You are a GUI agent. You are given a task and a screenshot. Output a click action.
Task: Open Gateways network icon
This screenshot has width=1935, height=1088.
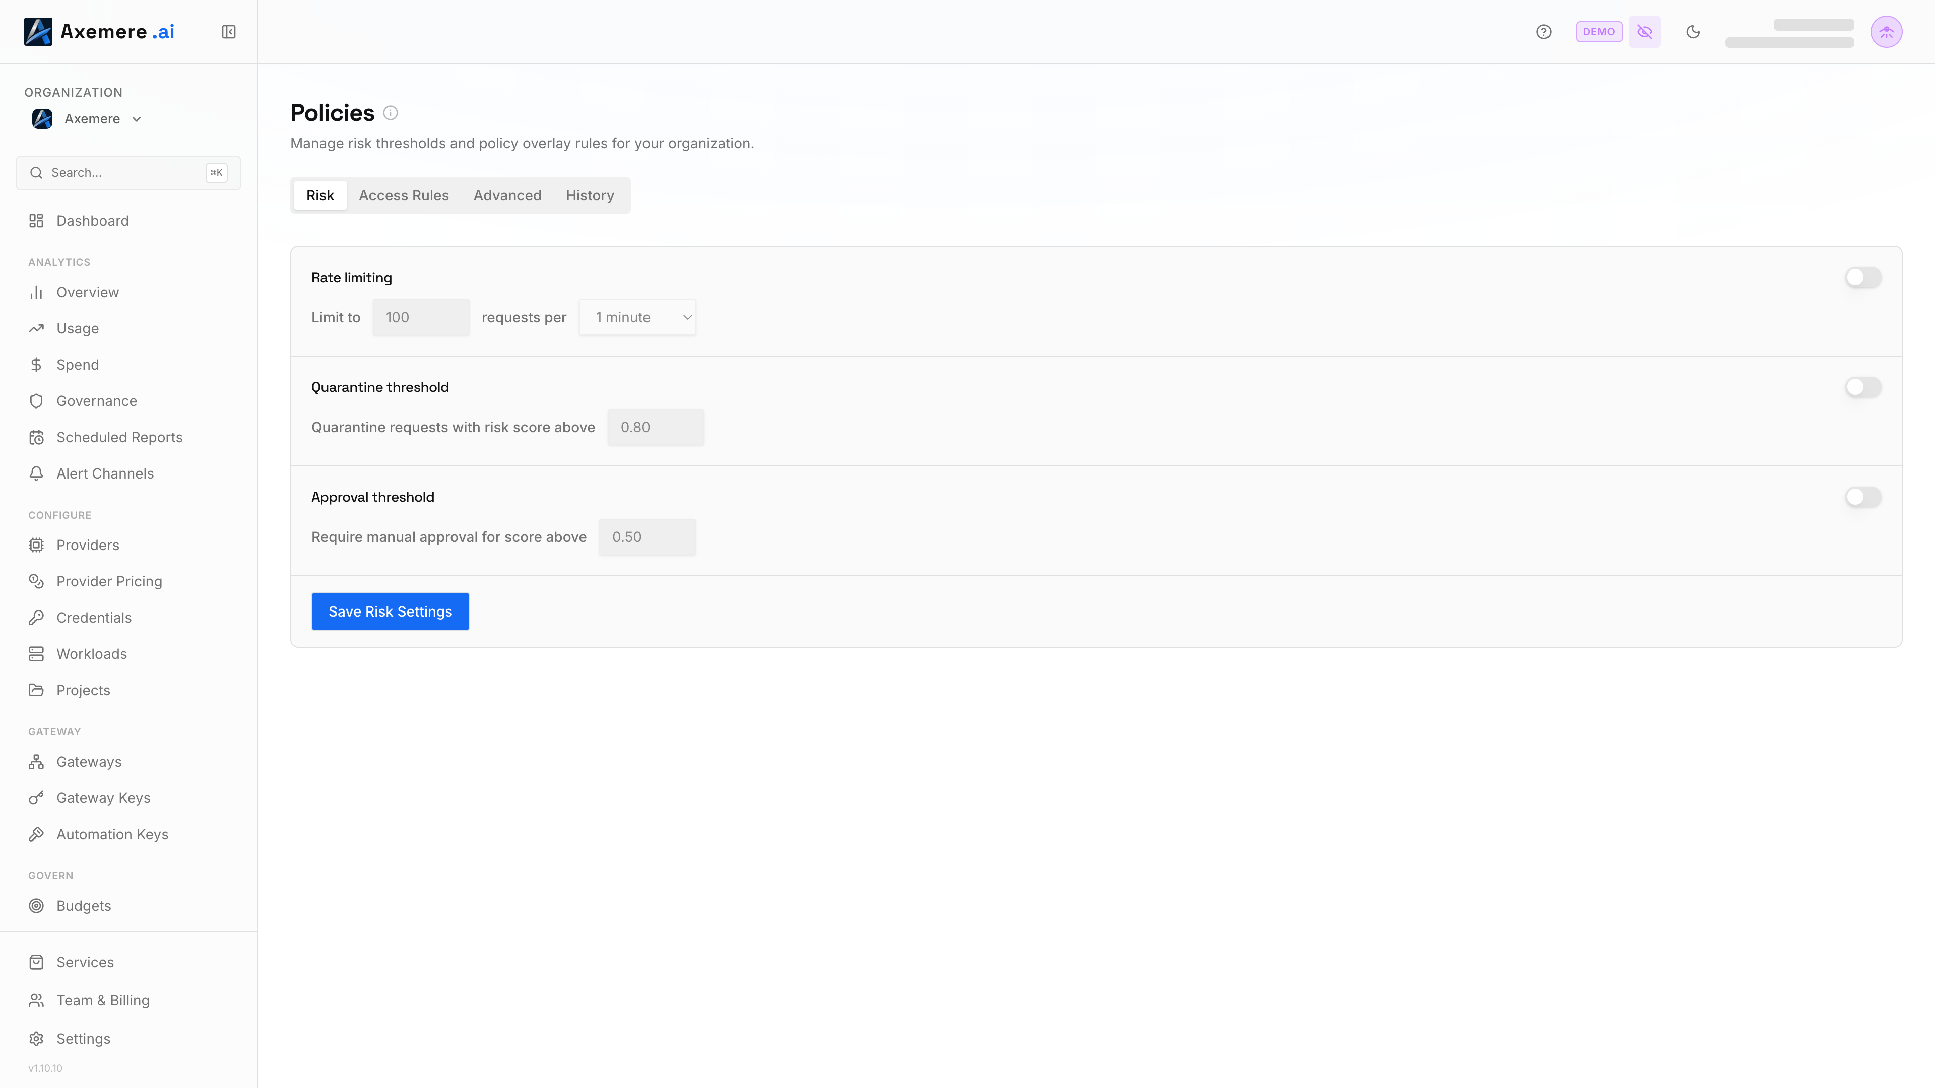36,762
